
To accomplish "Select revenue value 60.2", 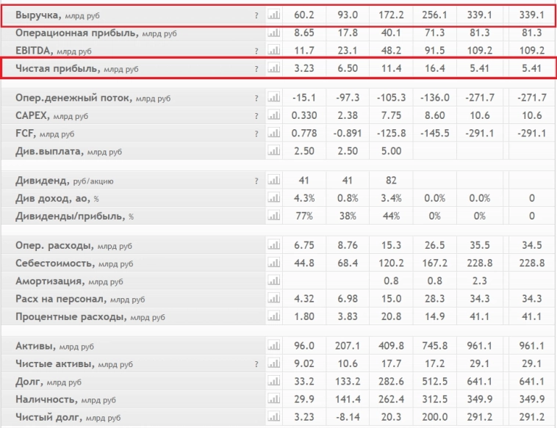I will coord(304,15).
